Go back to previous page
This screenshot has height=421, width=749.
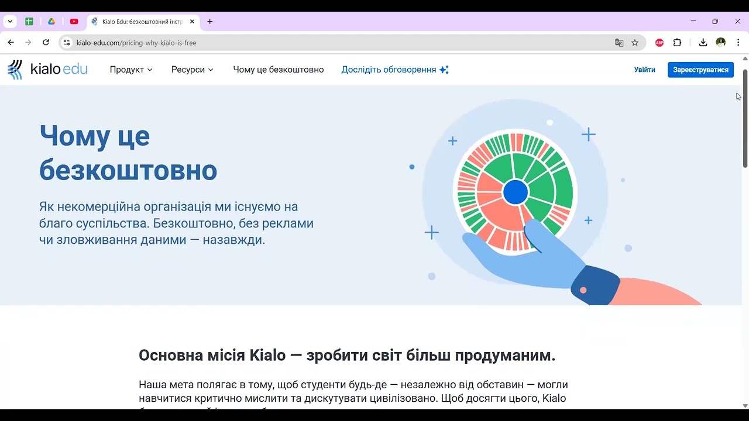(x=11, y=43)
